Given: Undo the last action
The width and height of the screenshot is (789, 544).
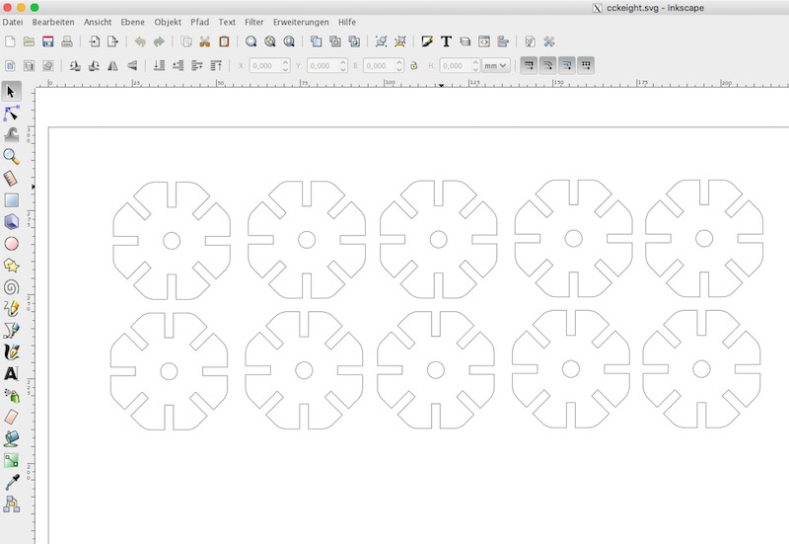Looking at the screenshot, I should pyautogui.click(x=140, y=41).
